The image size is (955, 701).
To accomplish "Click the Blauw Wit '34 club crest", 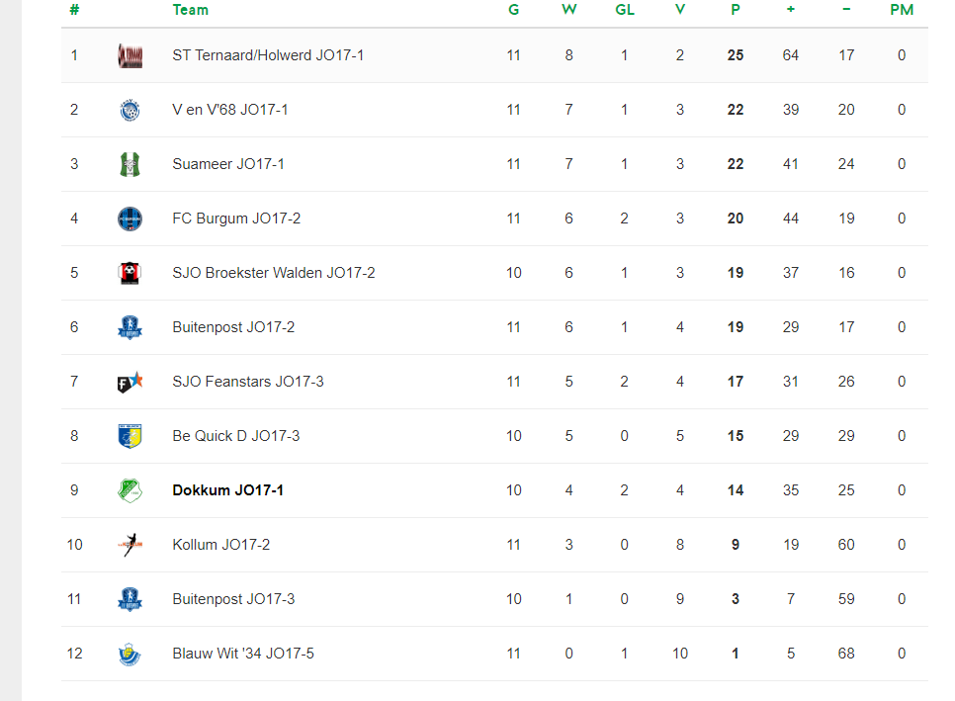I will [x=130, y=654].
